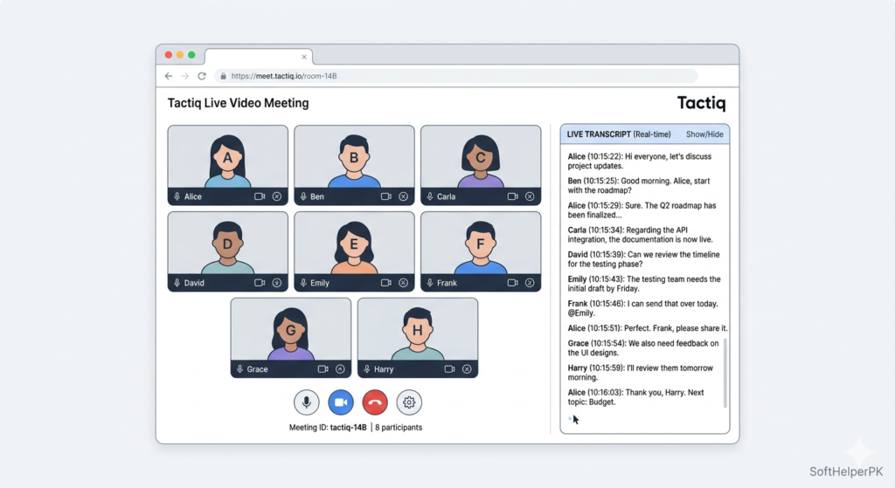Image resolution: width=895 pixels, height=488 pixels.
Task: Toggle your camera with the blue video button
Action: (341, 402)
